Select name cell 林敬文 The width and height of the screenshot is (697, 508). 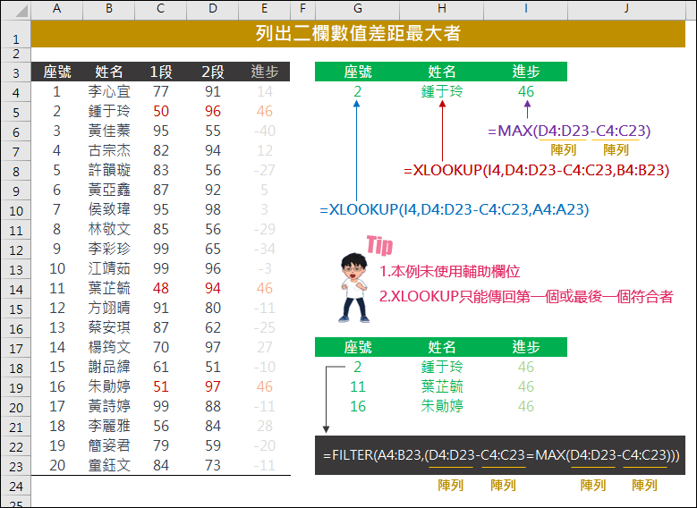[x=109, y=229]
